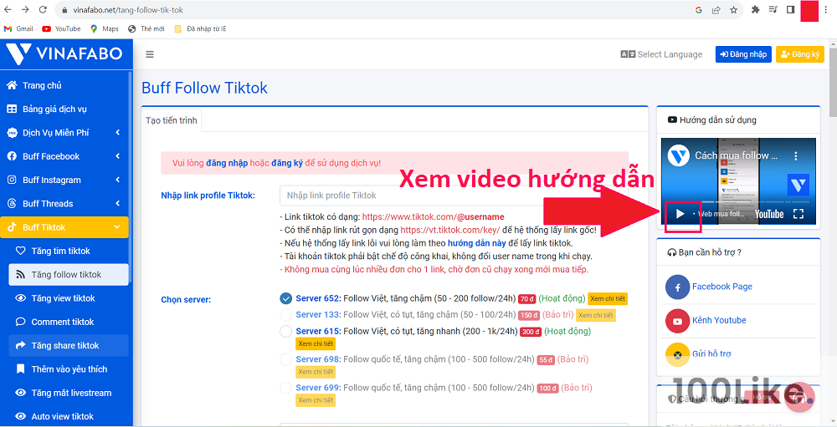Click the browser back arrow
837x427 pixels.
8,9
